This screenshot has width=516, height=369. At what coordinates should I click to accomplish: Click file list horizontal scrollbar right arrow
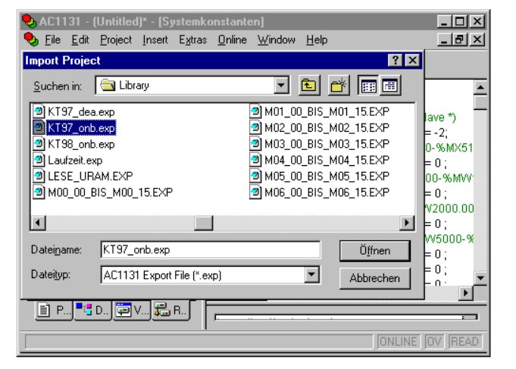pyautogui.click(x=407, y=223)
